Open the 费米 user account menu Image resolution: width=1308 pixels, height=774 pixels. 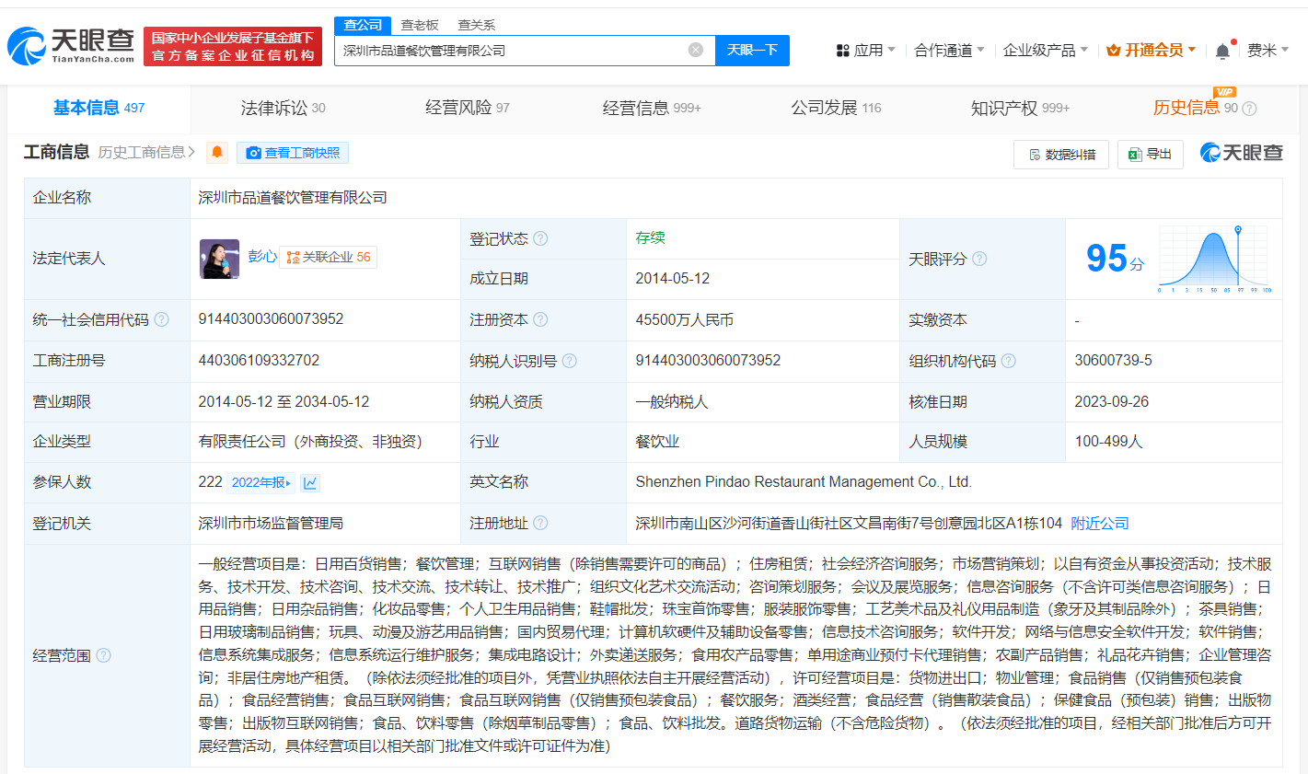click(1267, 50)
